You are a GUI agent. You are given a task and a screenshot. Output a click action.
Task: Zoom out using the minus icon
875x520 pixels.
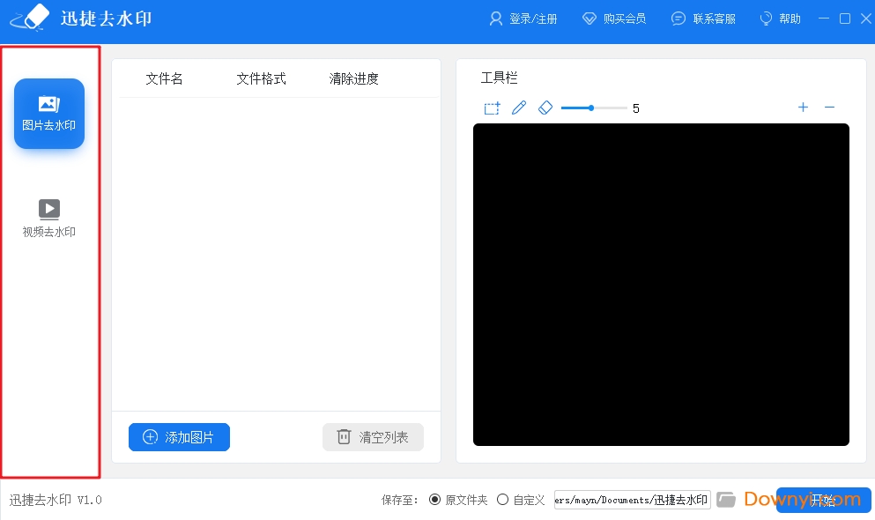pos(829,108)
